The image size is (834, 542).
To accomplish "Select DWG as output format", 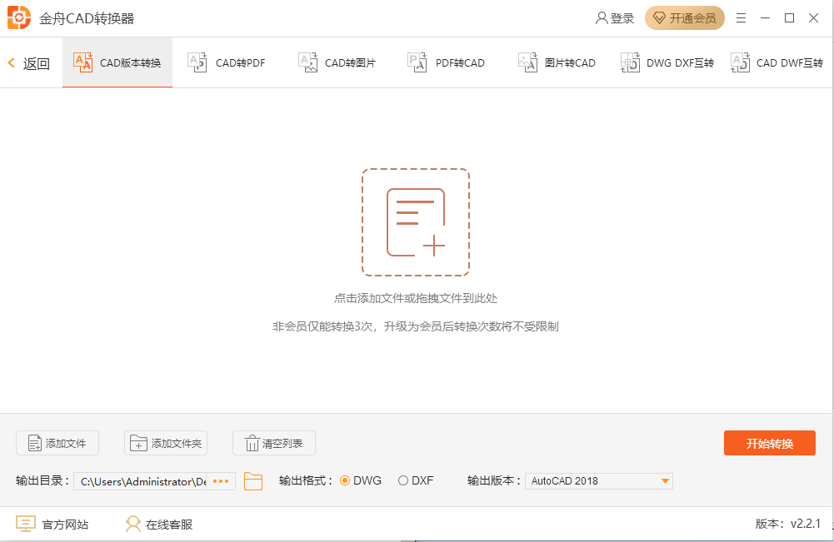I will click(x=344, y=480).
